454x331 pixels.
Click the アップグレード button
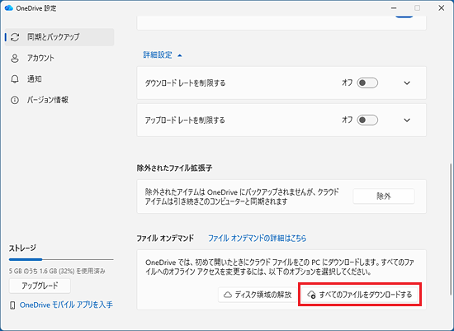tap(40, 286)
